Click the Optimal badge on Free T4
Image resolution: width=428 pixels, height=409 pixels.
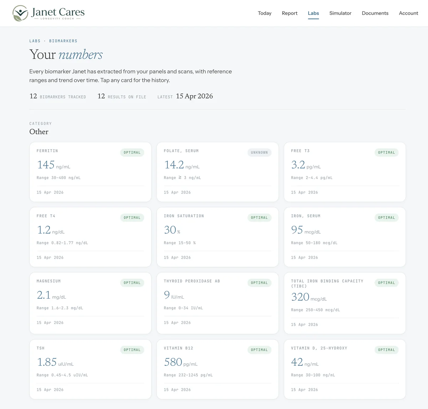pyautogui.click(x=132, y=218)
